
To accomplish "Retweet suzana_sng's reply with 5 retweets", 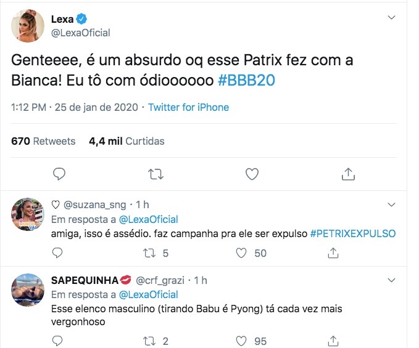I will click(x=149, y=253).
